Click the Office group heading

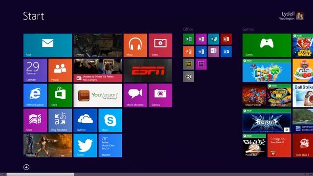[188, 29]
